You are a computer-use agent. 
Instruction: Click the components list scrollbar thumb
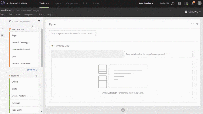(41, 48)
